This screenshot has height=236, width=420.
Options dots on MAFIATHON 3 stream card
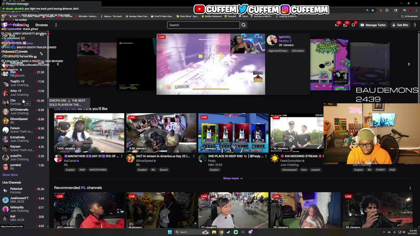pyautogui.click(x=121, y=156)
